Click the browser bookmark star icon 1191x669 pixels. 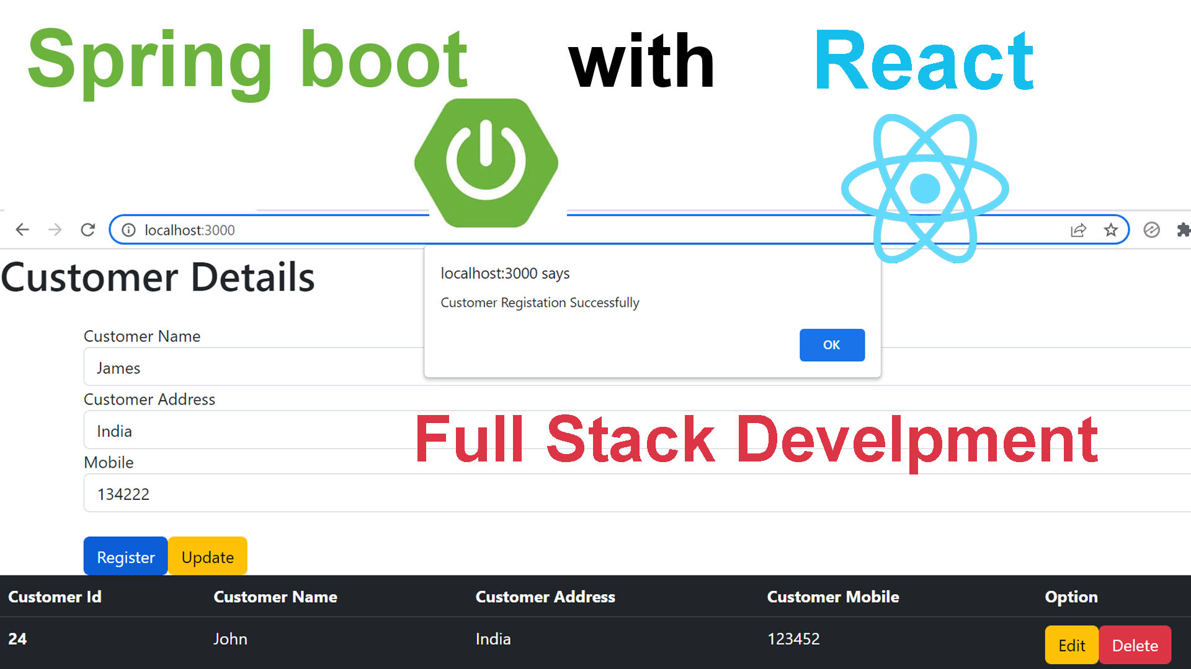coord(1112,230)
